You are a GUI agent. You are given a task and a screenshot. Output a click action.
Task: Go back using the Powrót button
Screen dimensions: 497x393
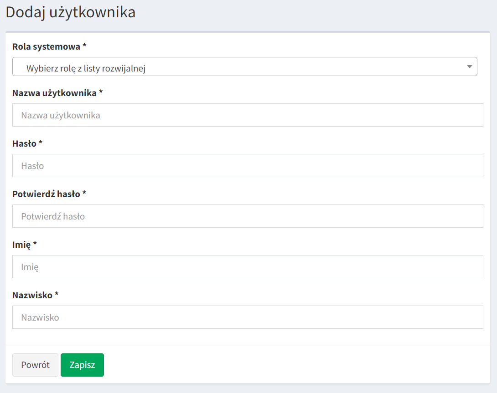tap(35, 365)
